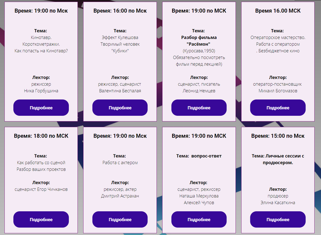Click the heading Время 16.00 МСК

278,11
